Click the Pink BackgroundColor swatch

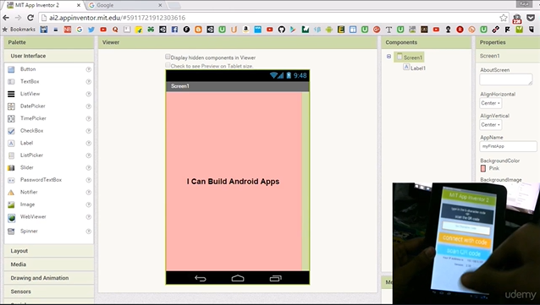click(483, 168)
